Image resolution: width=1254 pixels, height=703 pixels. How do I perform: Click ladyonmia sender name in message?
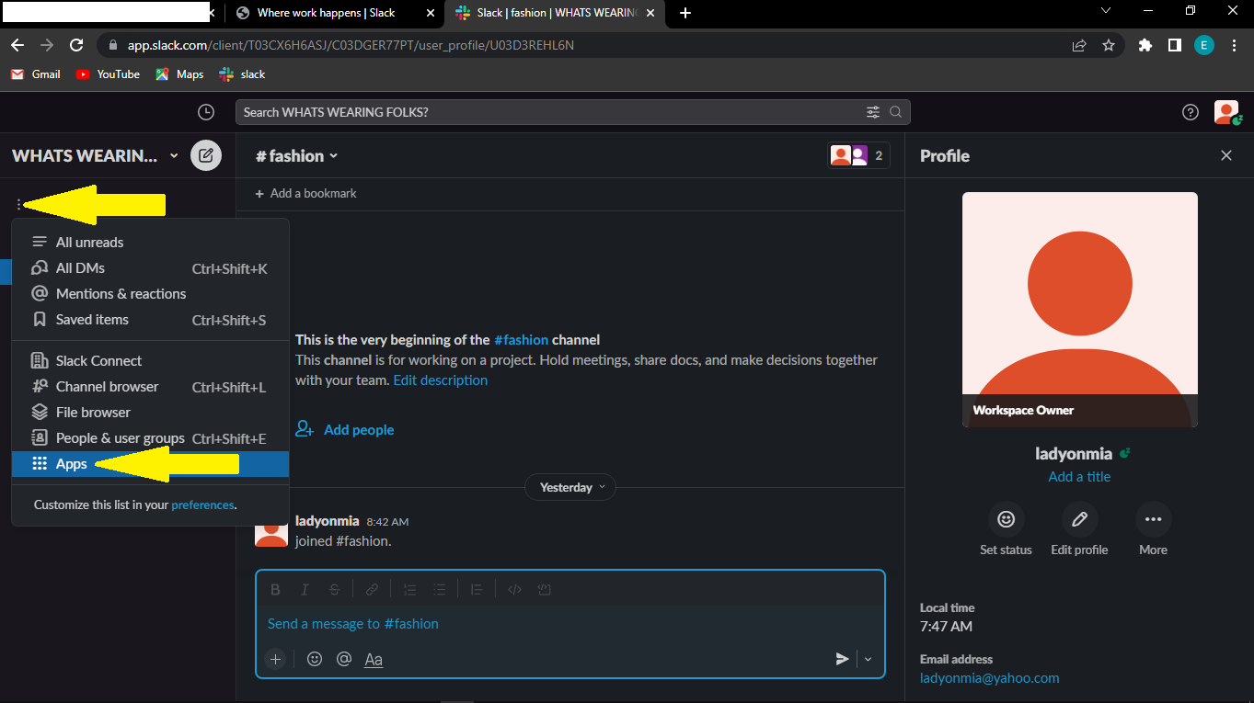(328, 521)
